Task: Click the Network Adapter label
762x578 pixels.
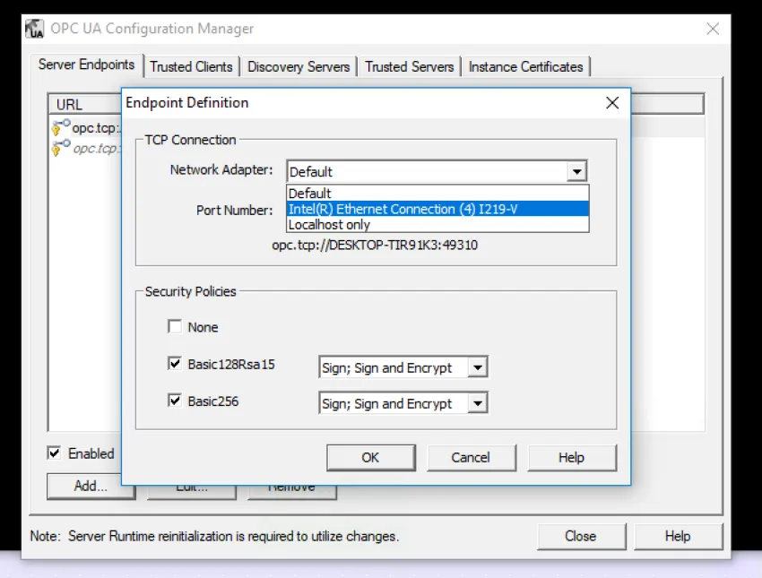Action: [x=221, y=170]
